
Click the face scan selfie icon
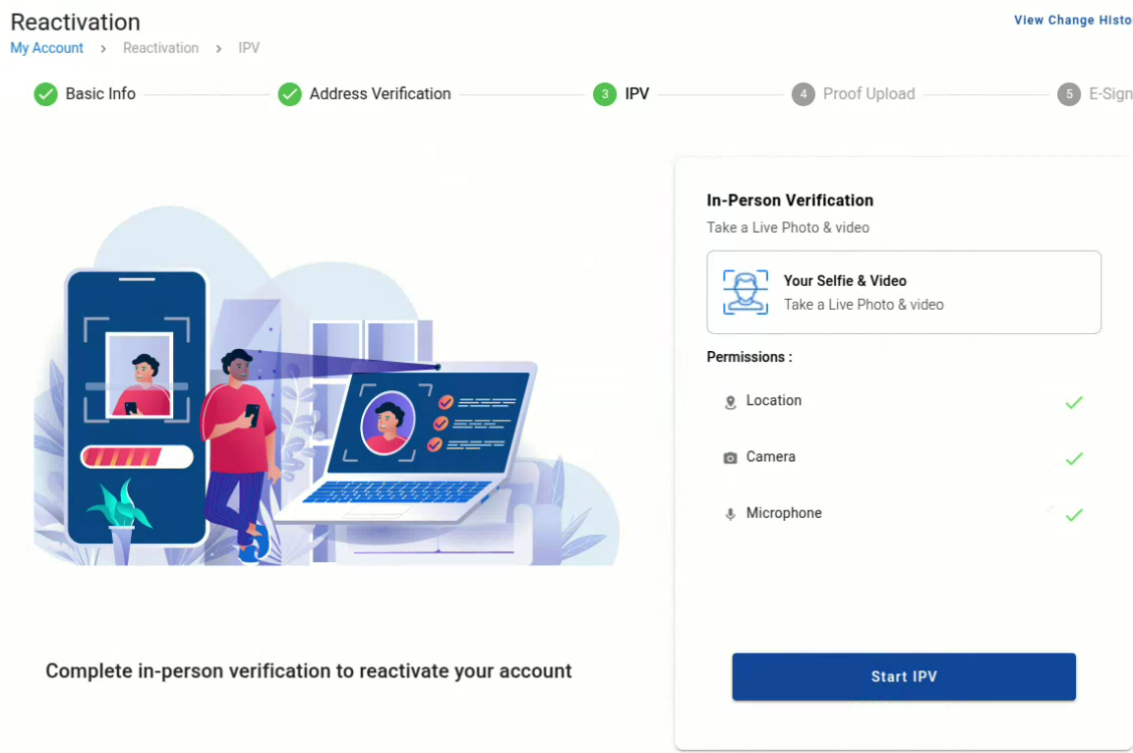(745, 292)
